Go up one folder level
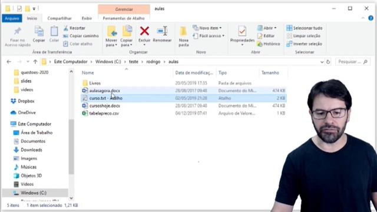This screenshot has width=377, height=212. click(35, 62)
